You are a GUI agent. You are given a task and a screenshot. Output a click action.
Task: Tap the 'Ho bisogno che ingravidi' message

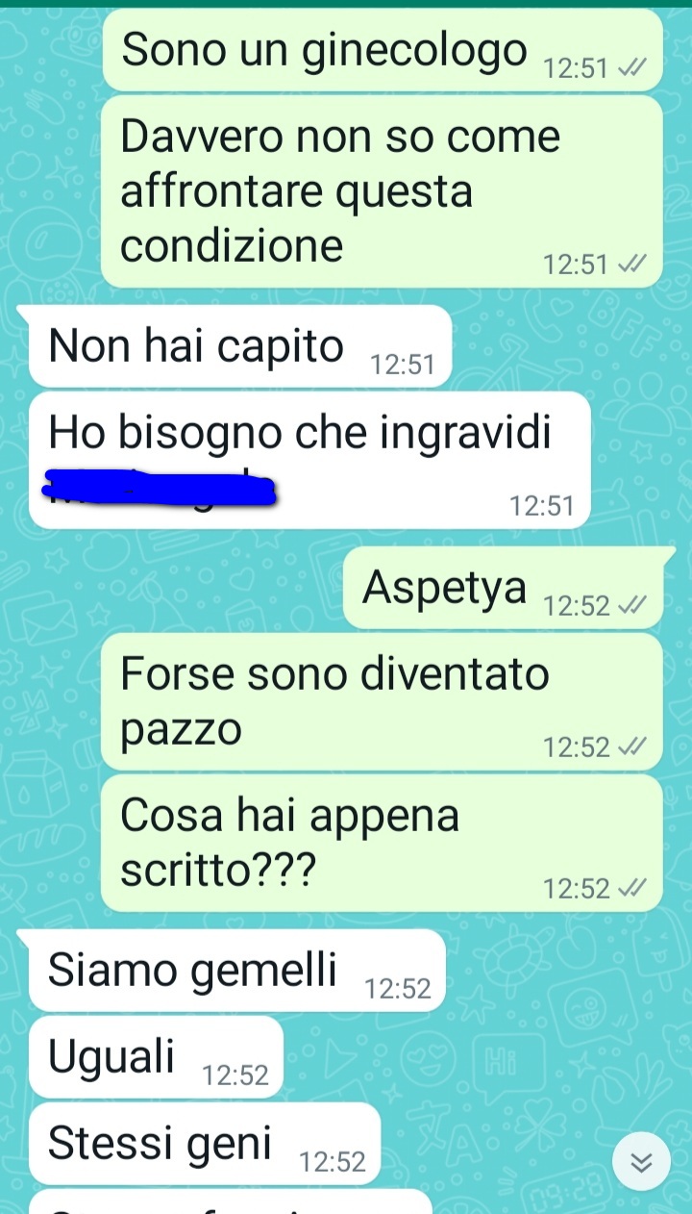(x=309, y=461)
